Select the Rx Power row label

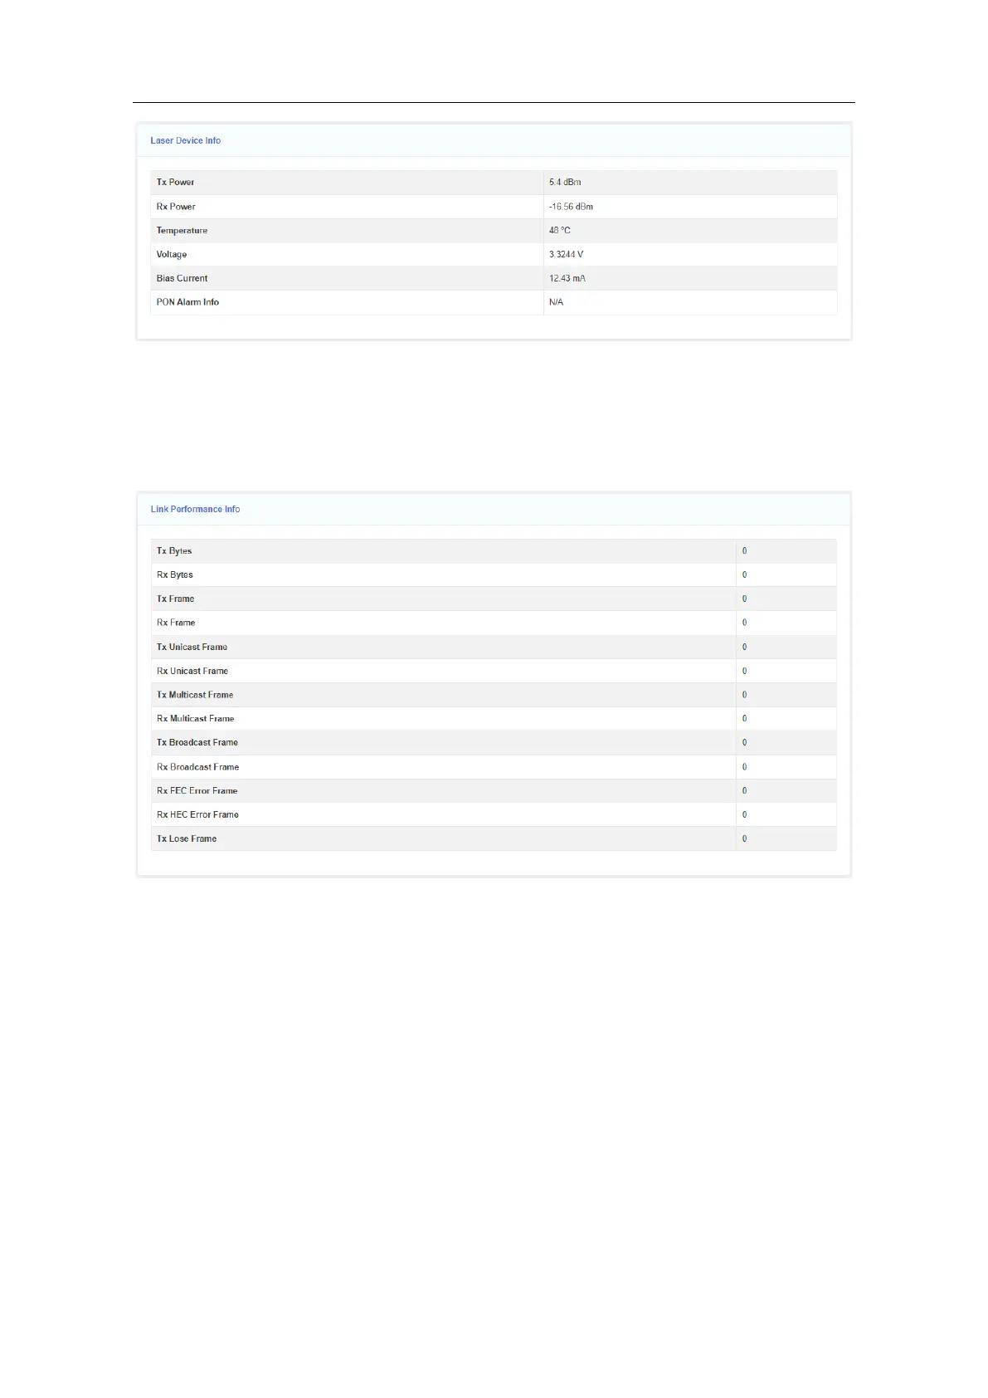(176, 207)
